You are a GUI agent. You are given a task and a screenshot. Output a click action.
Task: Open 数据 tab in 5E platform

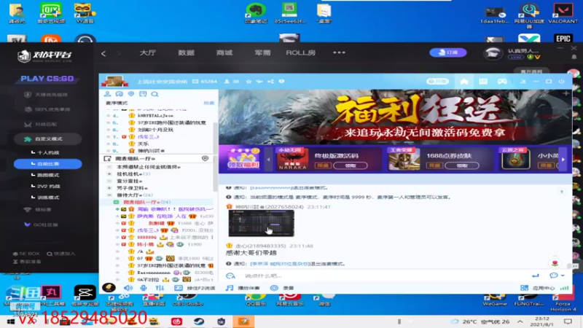click(186, 52)
